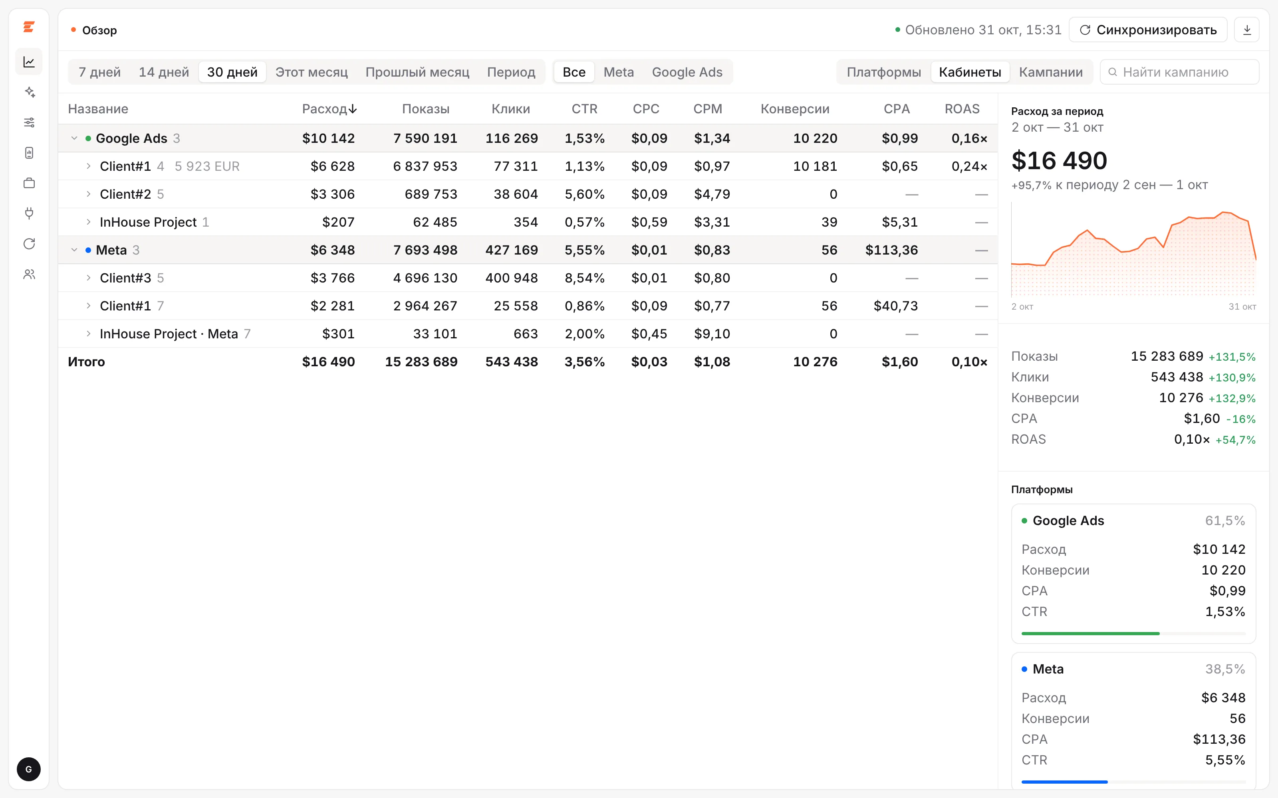Expand the InHouse Project · Meta row

(x=88, y=334)
